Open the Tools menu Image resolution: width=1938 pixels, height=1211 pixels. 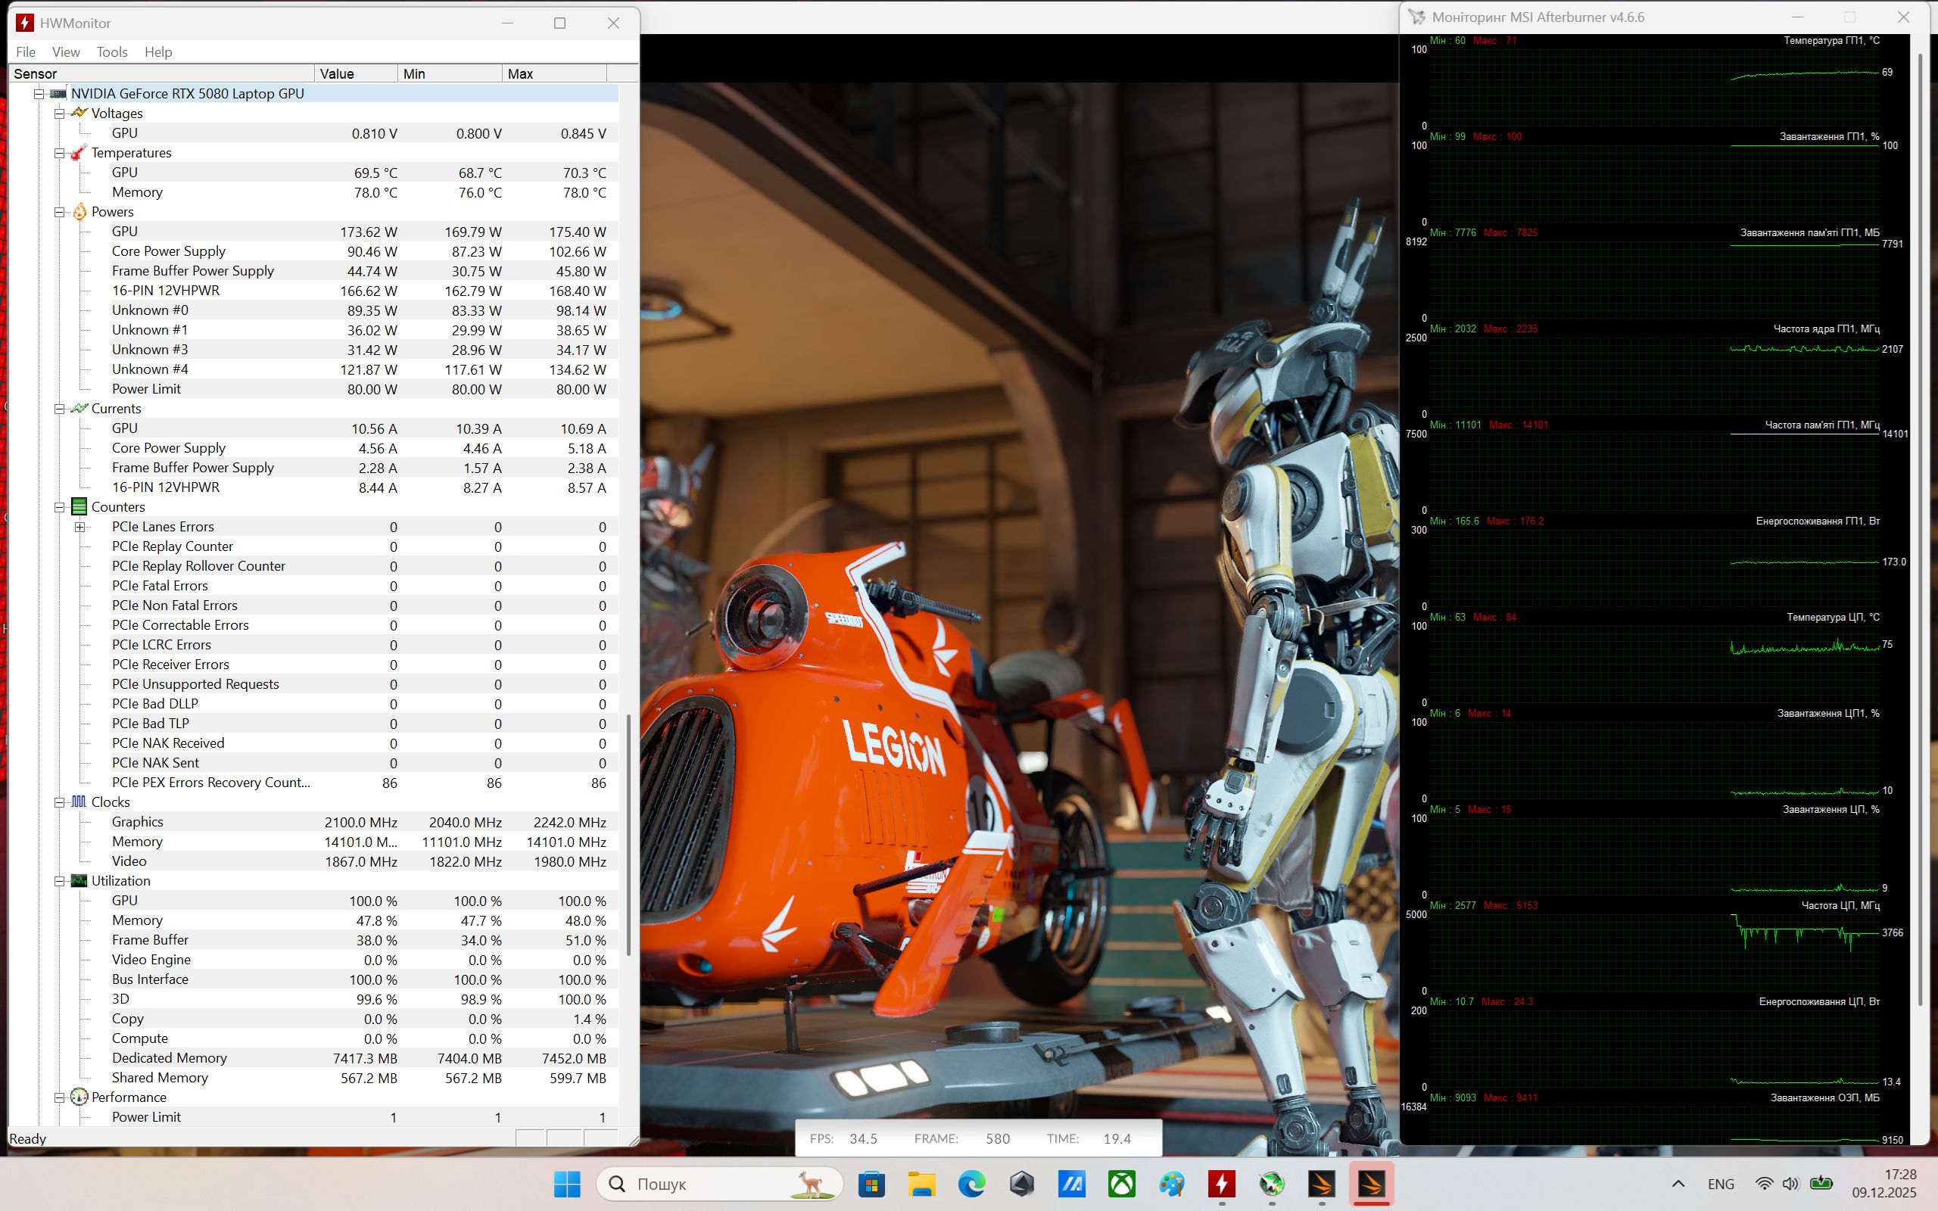coord(112,52)
